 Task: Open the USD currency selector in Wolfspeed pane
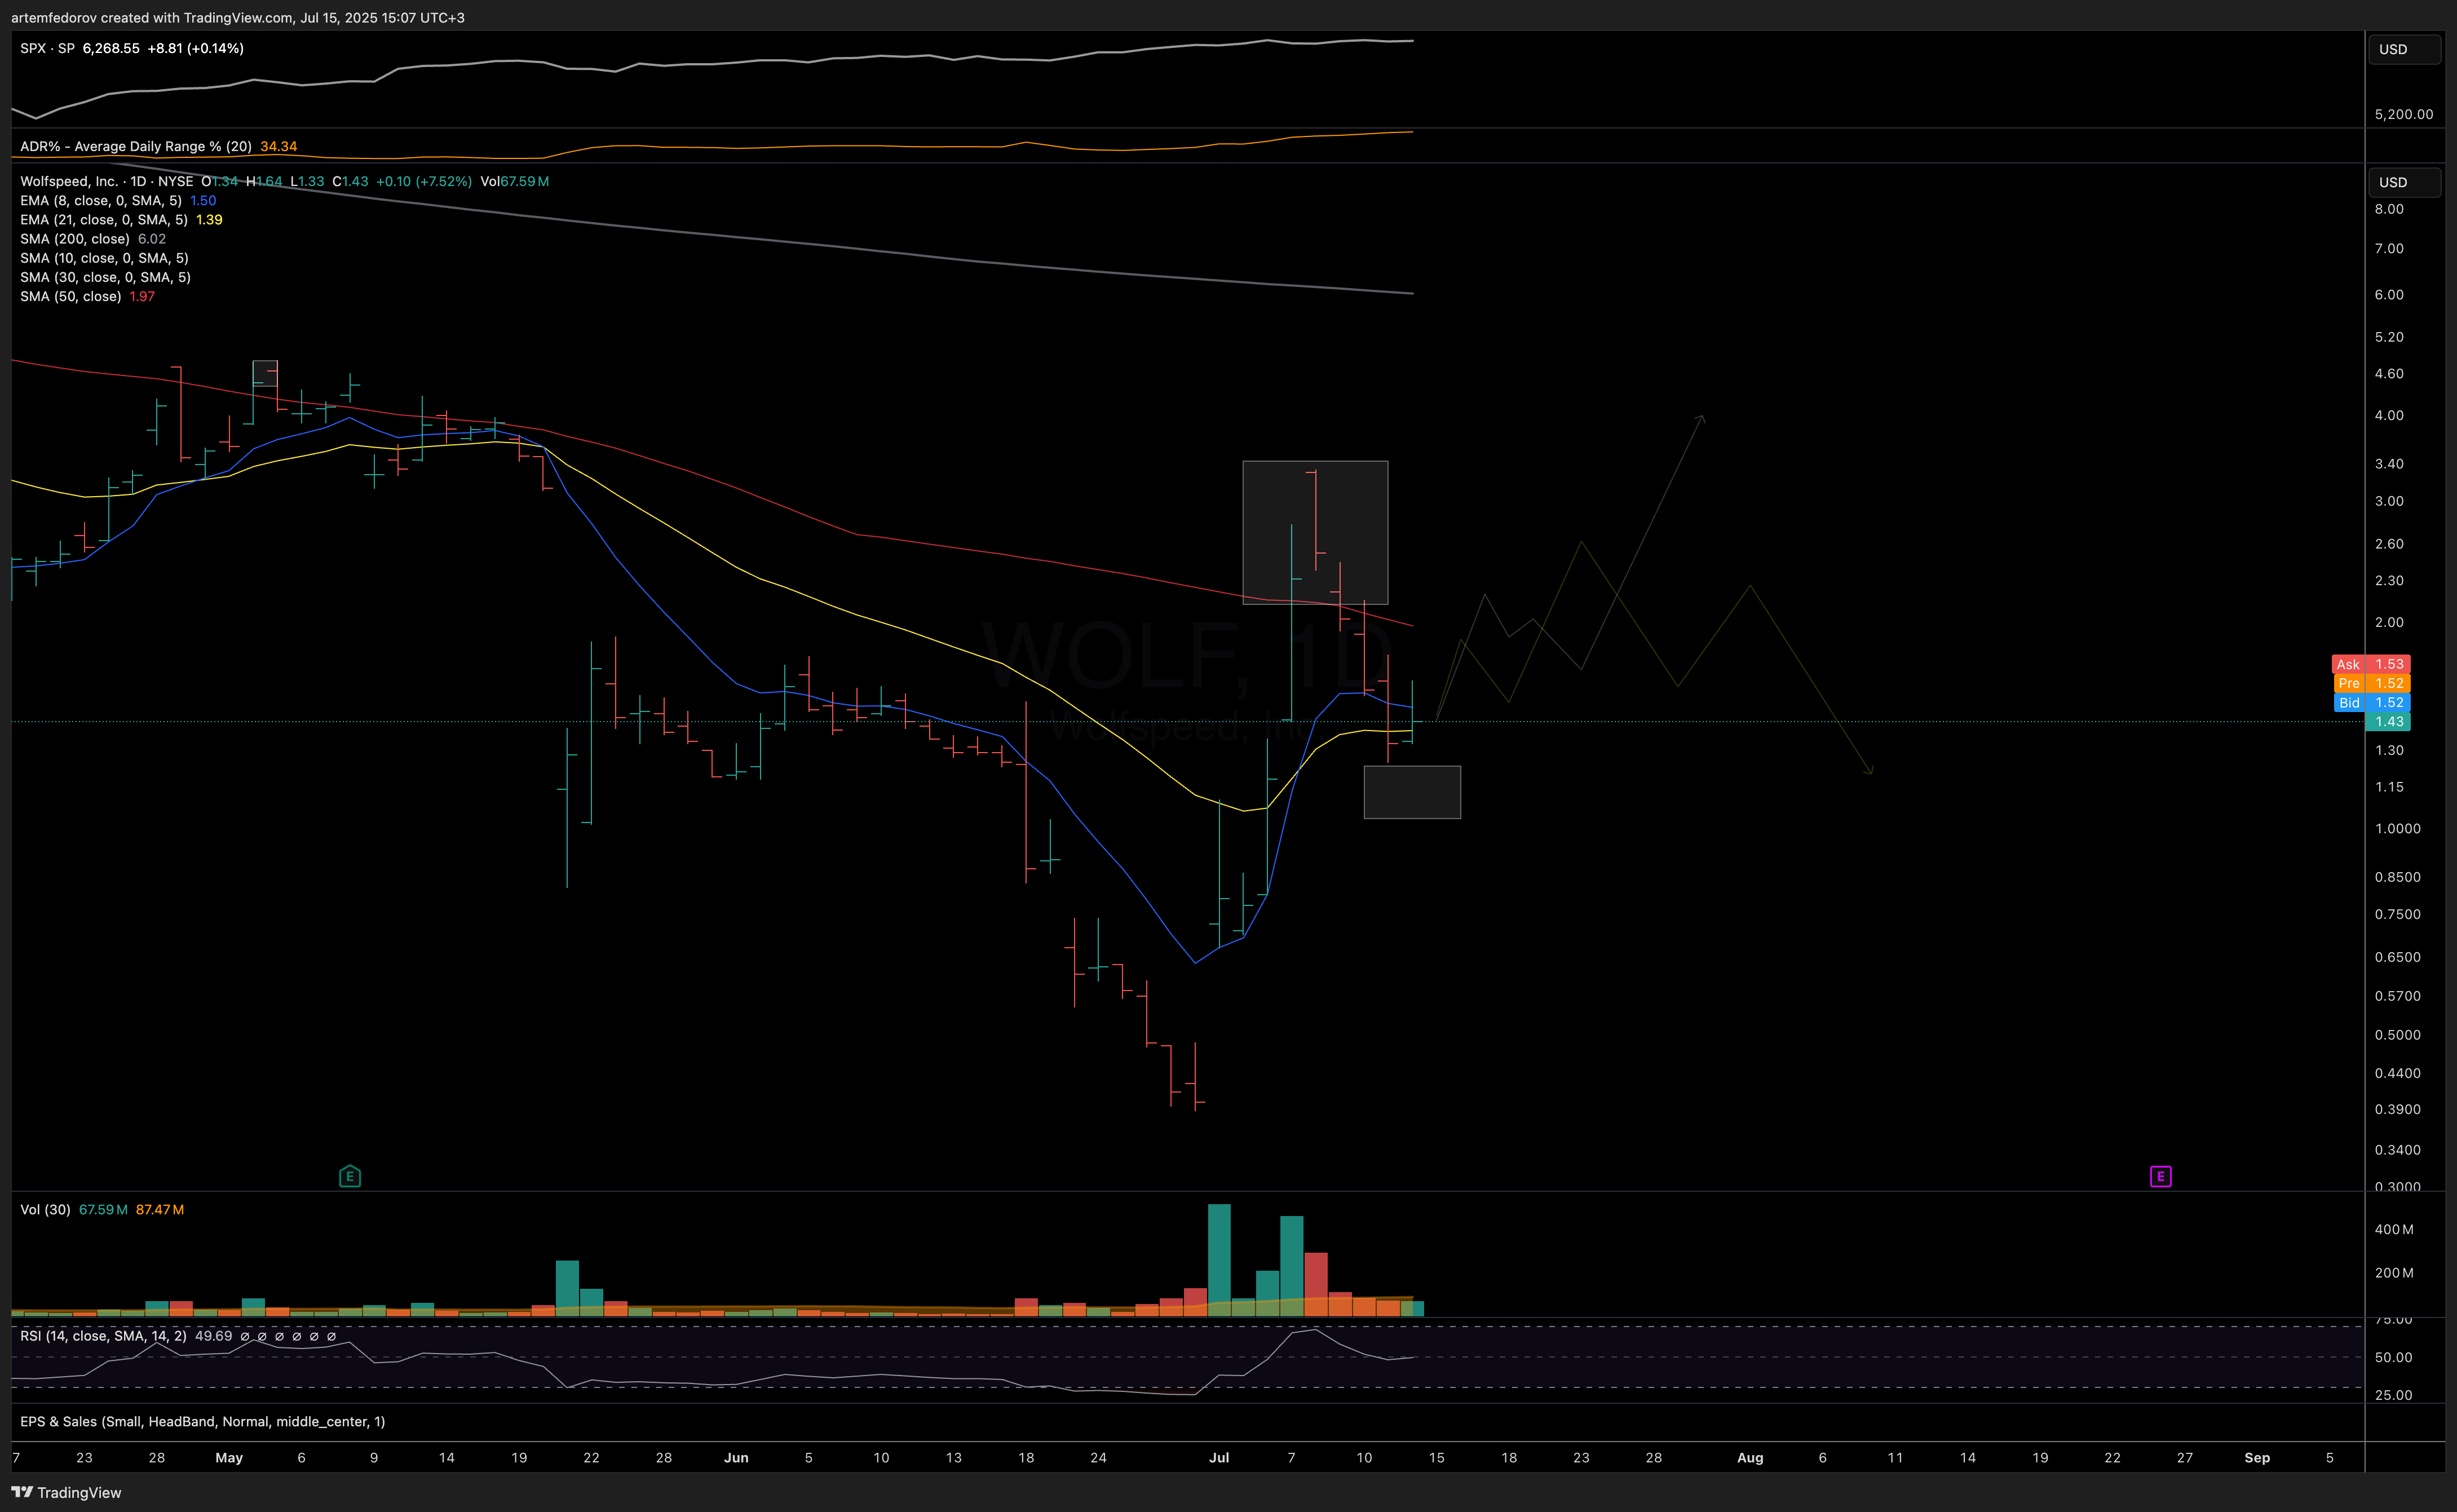point(2403,182)
